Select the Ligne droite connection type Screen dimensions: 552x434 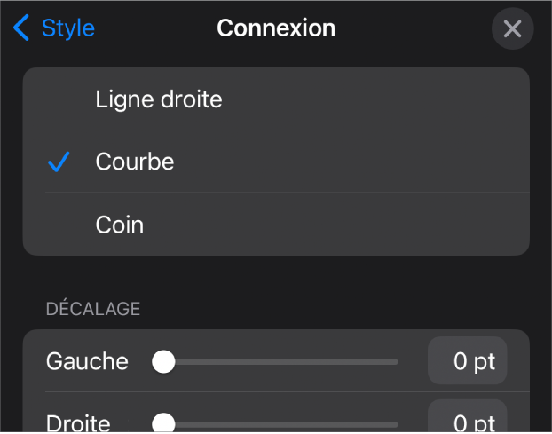pos(159,99)
